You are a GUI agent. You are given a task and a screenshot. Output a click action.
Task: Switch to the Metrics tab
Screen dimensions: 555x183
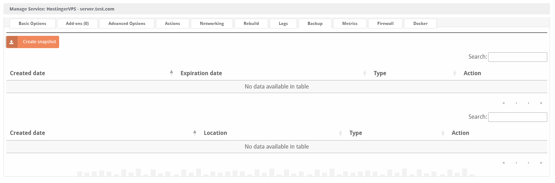point(350,24)
